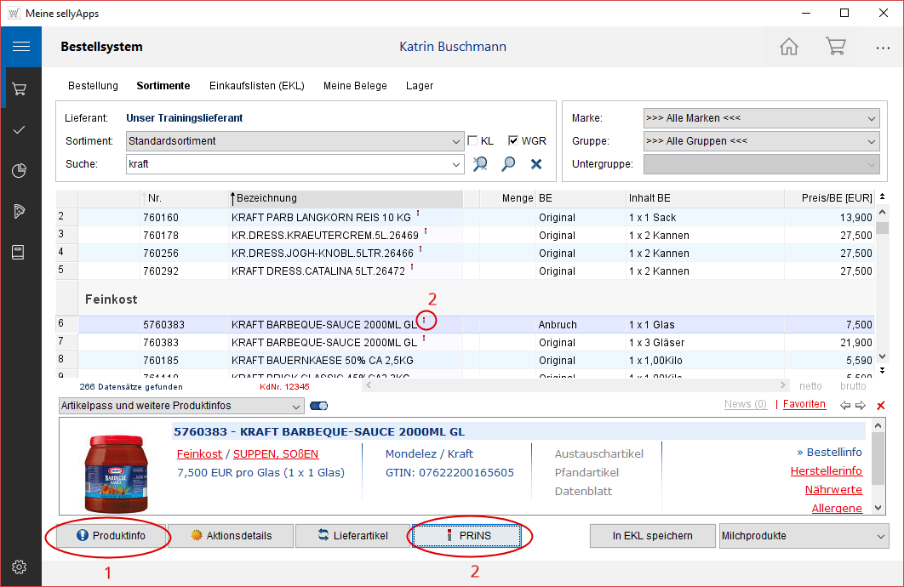Open the hamburger menu in sidebar
This screenshot has height=587, width=904.
pyautogui.click(x=20, y=47)
